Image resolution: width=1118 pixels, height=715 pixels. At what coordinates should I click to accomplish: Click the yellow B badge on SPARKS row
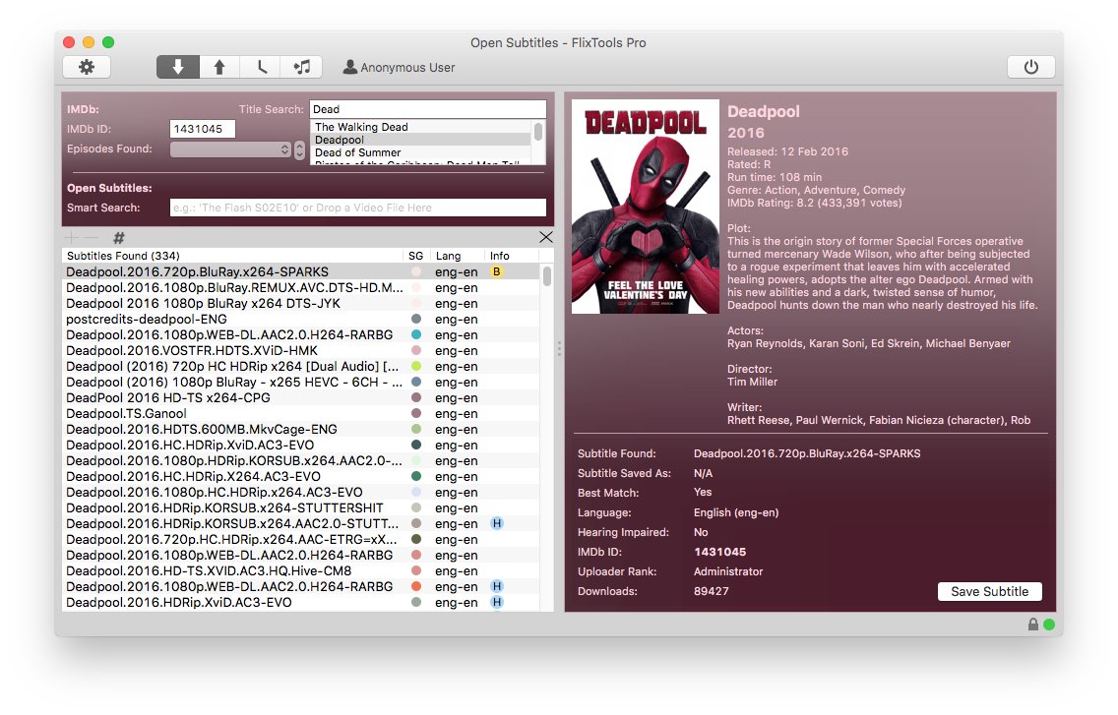pos(497,271)
